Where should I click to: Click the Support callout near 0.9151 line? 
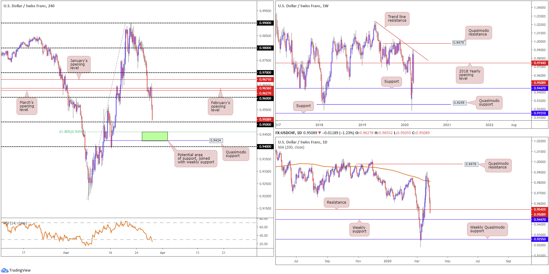tap(303, 106)
